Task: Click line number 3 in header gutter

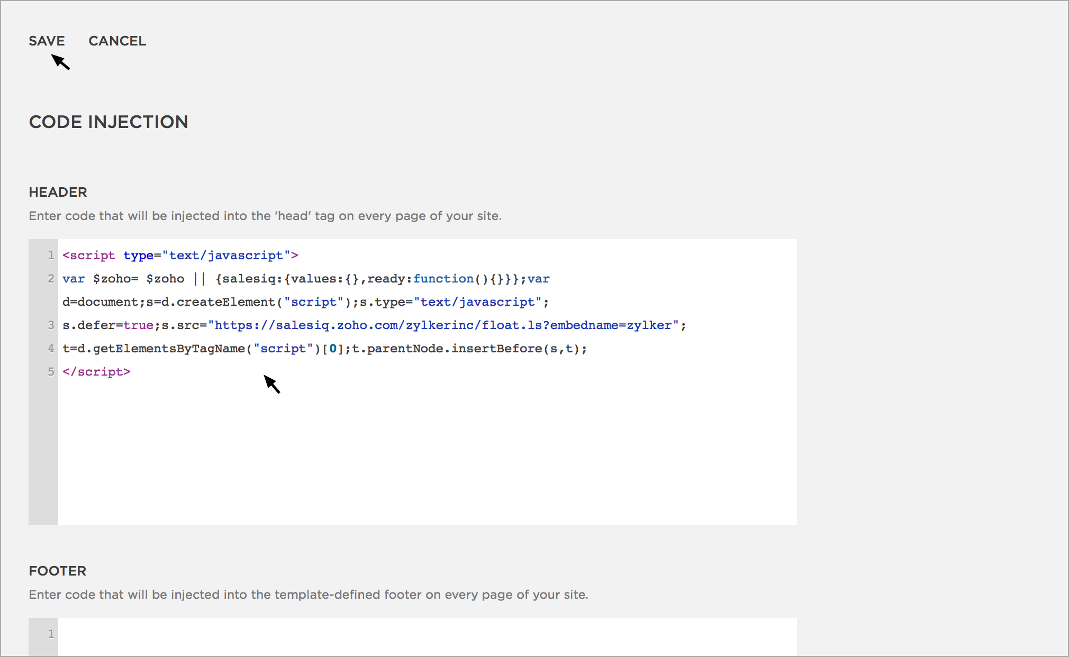Action: (51, 325)
